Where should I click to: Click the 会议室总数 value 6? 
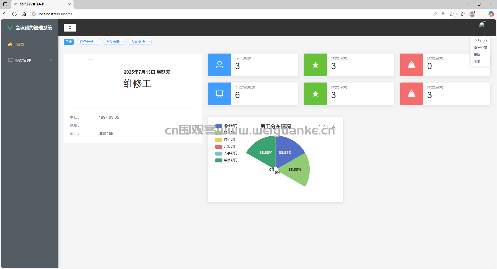click(237, 95)
